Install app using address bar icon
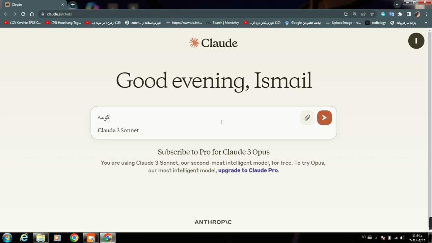 coord(346,14)
